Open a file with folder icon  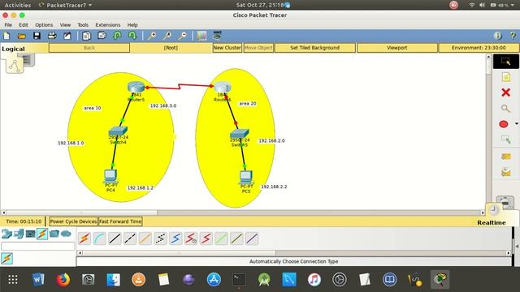click(x=22, y=36)
